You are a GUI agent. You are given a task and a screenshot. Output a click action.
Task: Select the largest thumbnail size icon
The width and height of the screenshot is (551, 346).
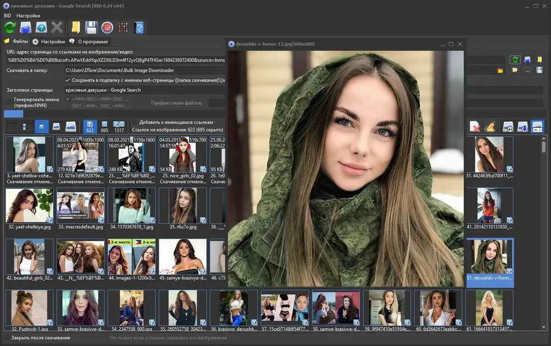(x=71, y=127)
